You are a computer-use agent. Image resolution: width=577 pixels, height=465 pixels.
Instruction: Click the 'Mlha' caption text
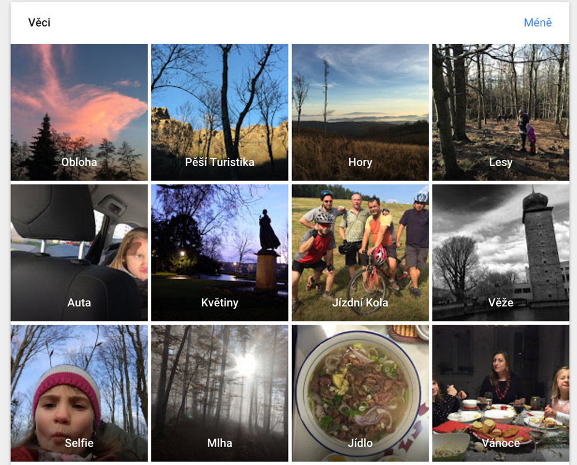[x=219, y=443]
